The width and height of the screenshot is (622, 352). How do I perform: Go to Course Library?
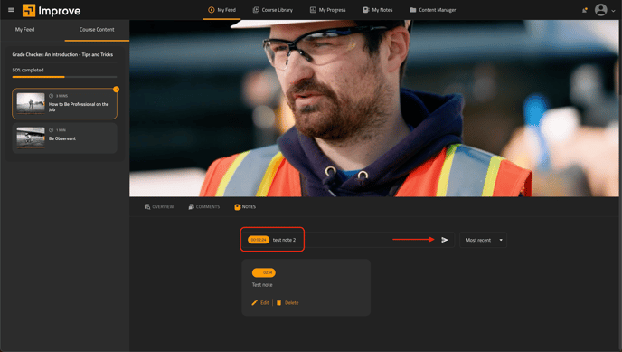pos(273,10)
